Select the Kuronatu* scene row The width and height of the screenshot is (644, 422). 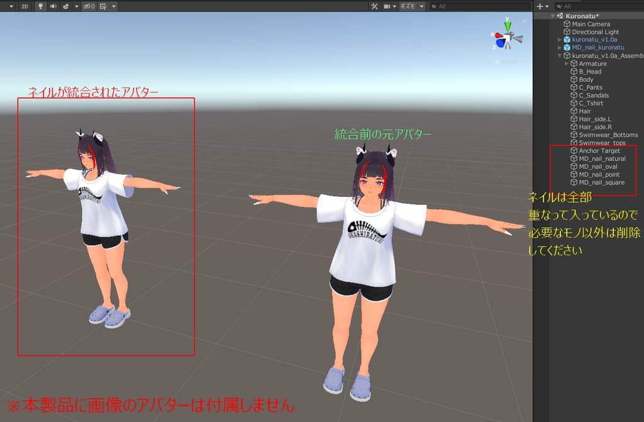tap(589, 16)
